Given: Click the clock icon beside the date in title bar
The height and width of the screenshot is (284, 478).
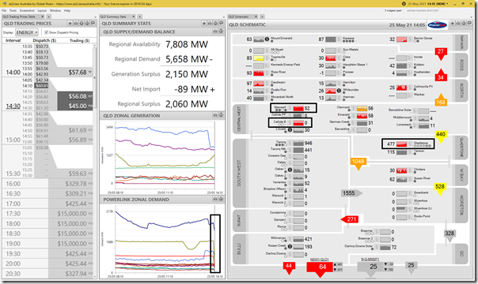Looking at the screenshot, I should 404,4.
